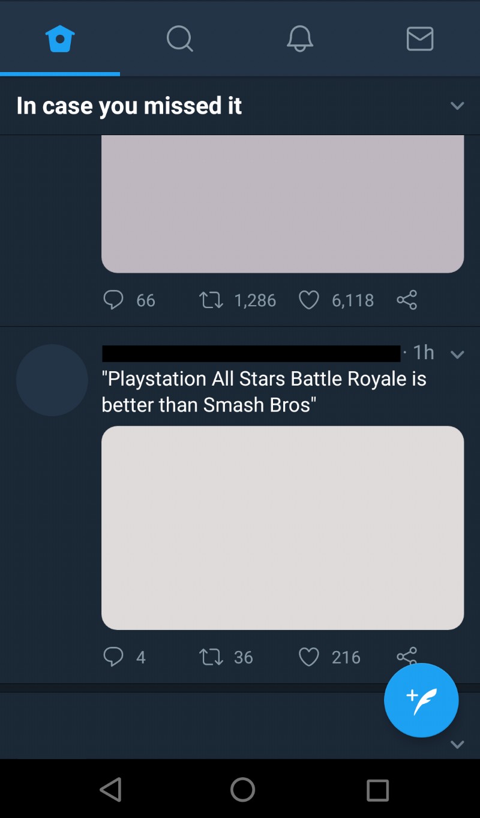480x818 pixels.
Task: Open Twitter search
Action: coord(180,38)
